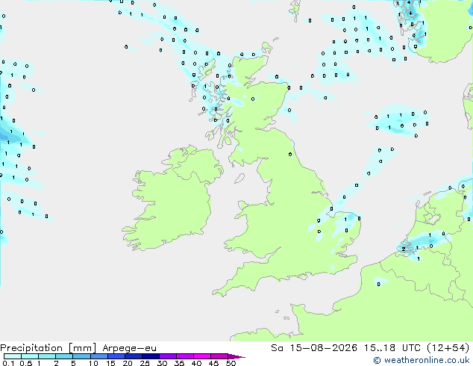Pick the 1–2 mm legend color box

(47, 356)
